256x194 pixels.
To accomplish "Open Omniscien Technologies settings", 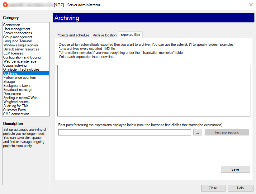I will pos(21,69).
